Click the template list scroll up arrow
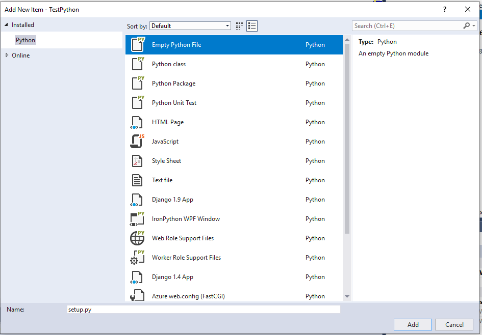The width and height of the screenshot is (482, 335). [x=347, y=40]
